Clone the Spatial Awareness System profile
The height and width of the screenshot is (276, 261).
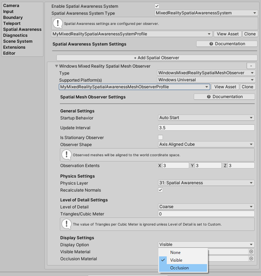coord(250,34)
